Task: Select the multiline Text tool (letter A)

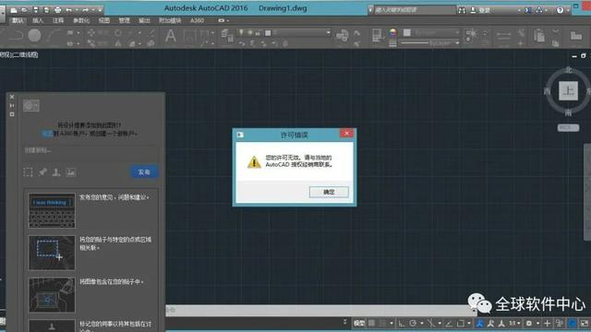Action: pyautogui.click(x=170, y=36)
